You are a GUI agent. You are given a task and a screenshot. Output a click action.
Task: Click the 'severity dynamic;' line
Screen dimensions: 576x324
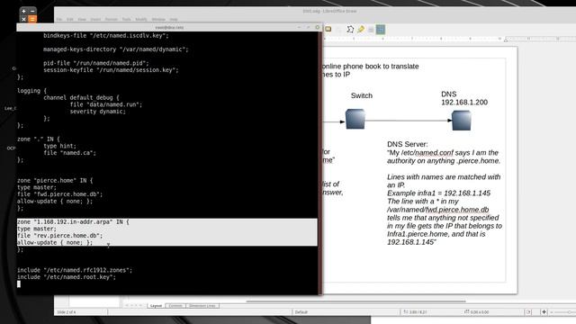coord(98,112)
